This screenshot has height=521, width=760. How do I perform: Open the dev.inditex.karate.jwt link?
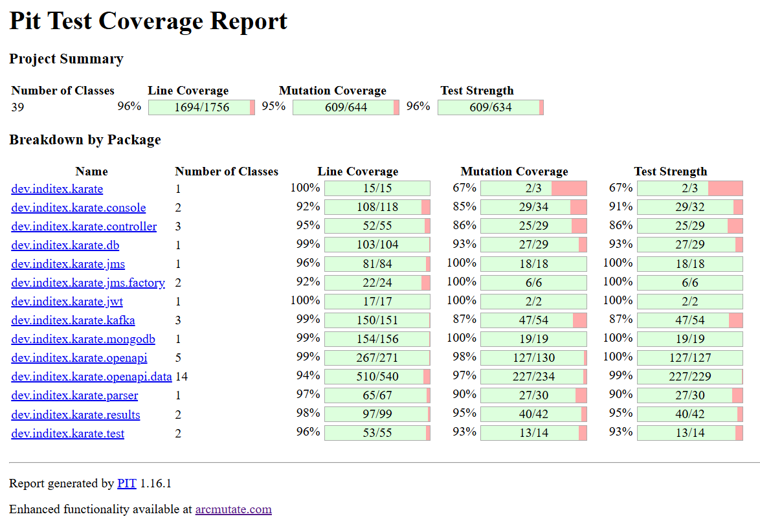(67, 302)
